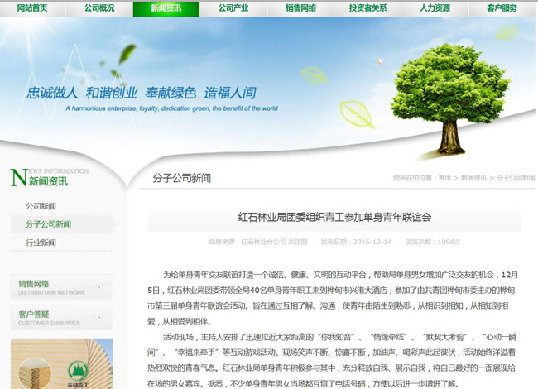Click the arrow icon on 销售网络 banner
This screenshot has height=389, width=538.
click(99, 288)
